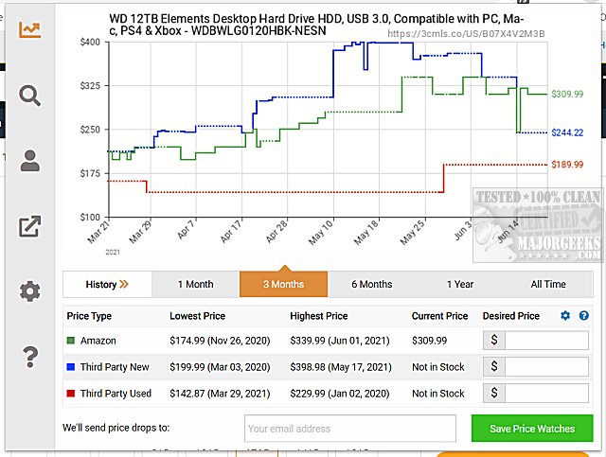Click the help question mark sidebar icon

tap(30, 357)
